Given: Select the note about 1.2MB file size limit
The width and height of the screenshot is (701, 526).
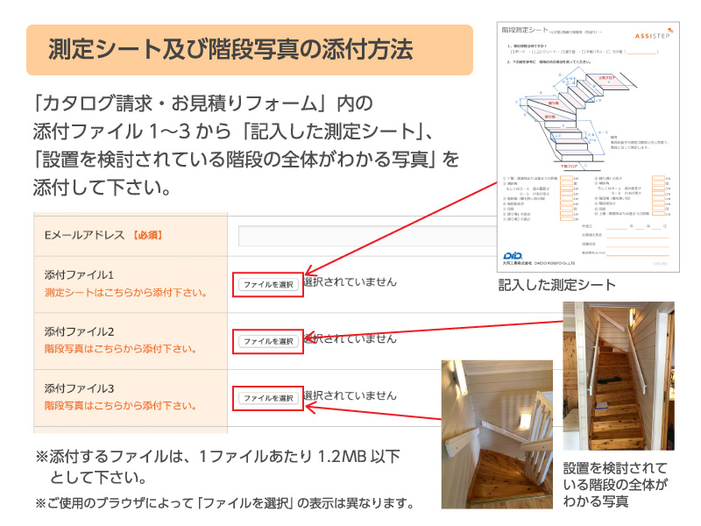Looking at the screenshot, I should tap(217, 466).
